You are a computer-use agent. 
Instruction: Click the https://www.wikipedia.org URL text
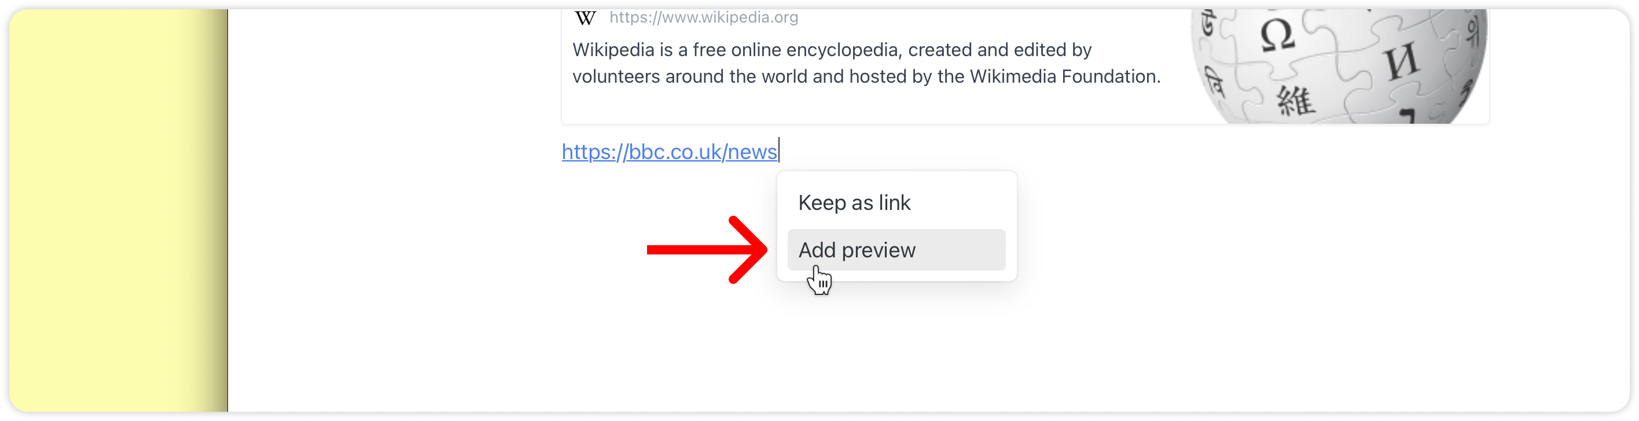coord(703,17)
